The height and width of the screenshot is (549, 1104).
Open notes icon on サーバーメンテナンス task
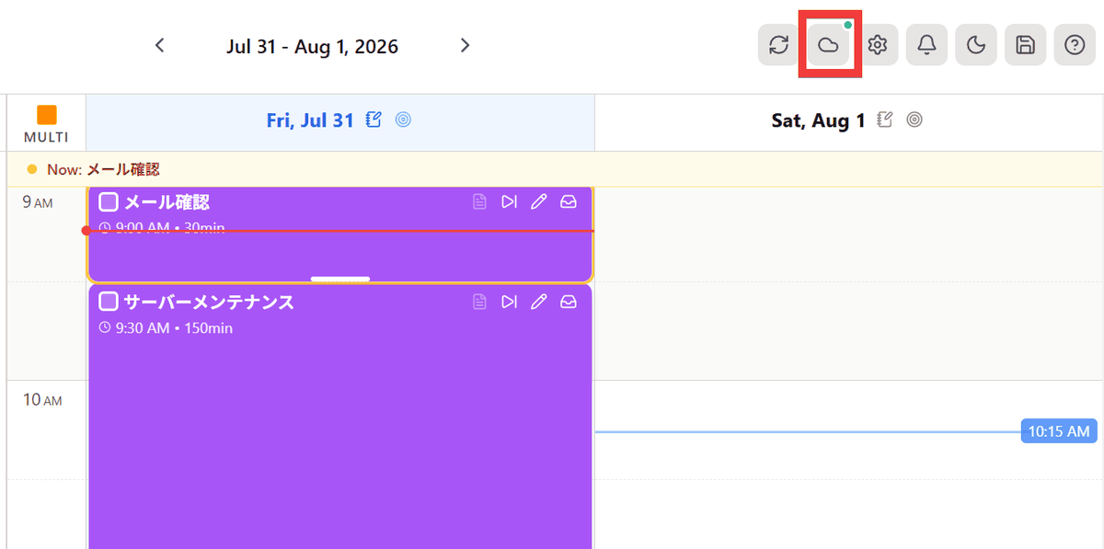tap(479, 301)
